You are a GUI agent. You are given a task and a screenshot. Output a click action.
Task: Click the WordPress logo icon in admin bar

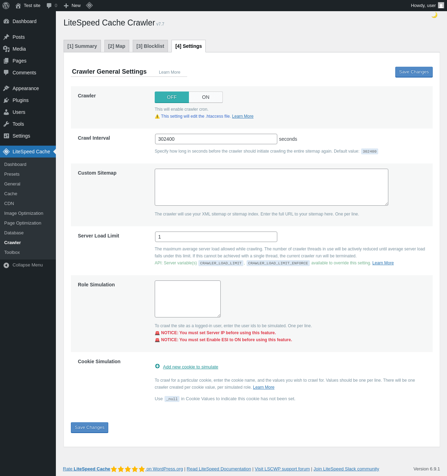point(6,6)
